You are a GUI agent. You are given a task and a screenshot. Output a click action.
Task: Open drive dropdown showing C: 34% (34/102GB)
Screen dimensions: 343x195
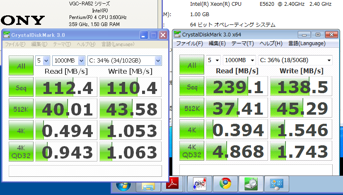[x=124, y=60]
